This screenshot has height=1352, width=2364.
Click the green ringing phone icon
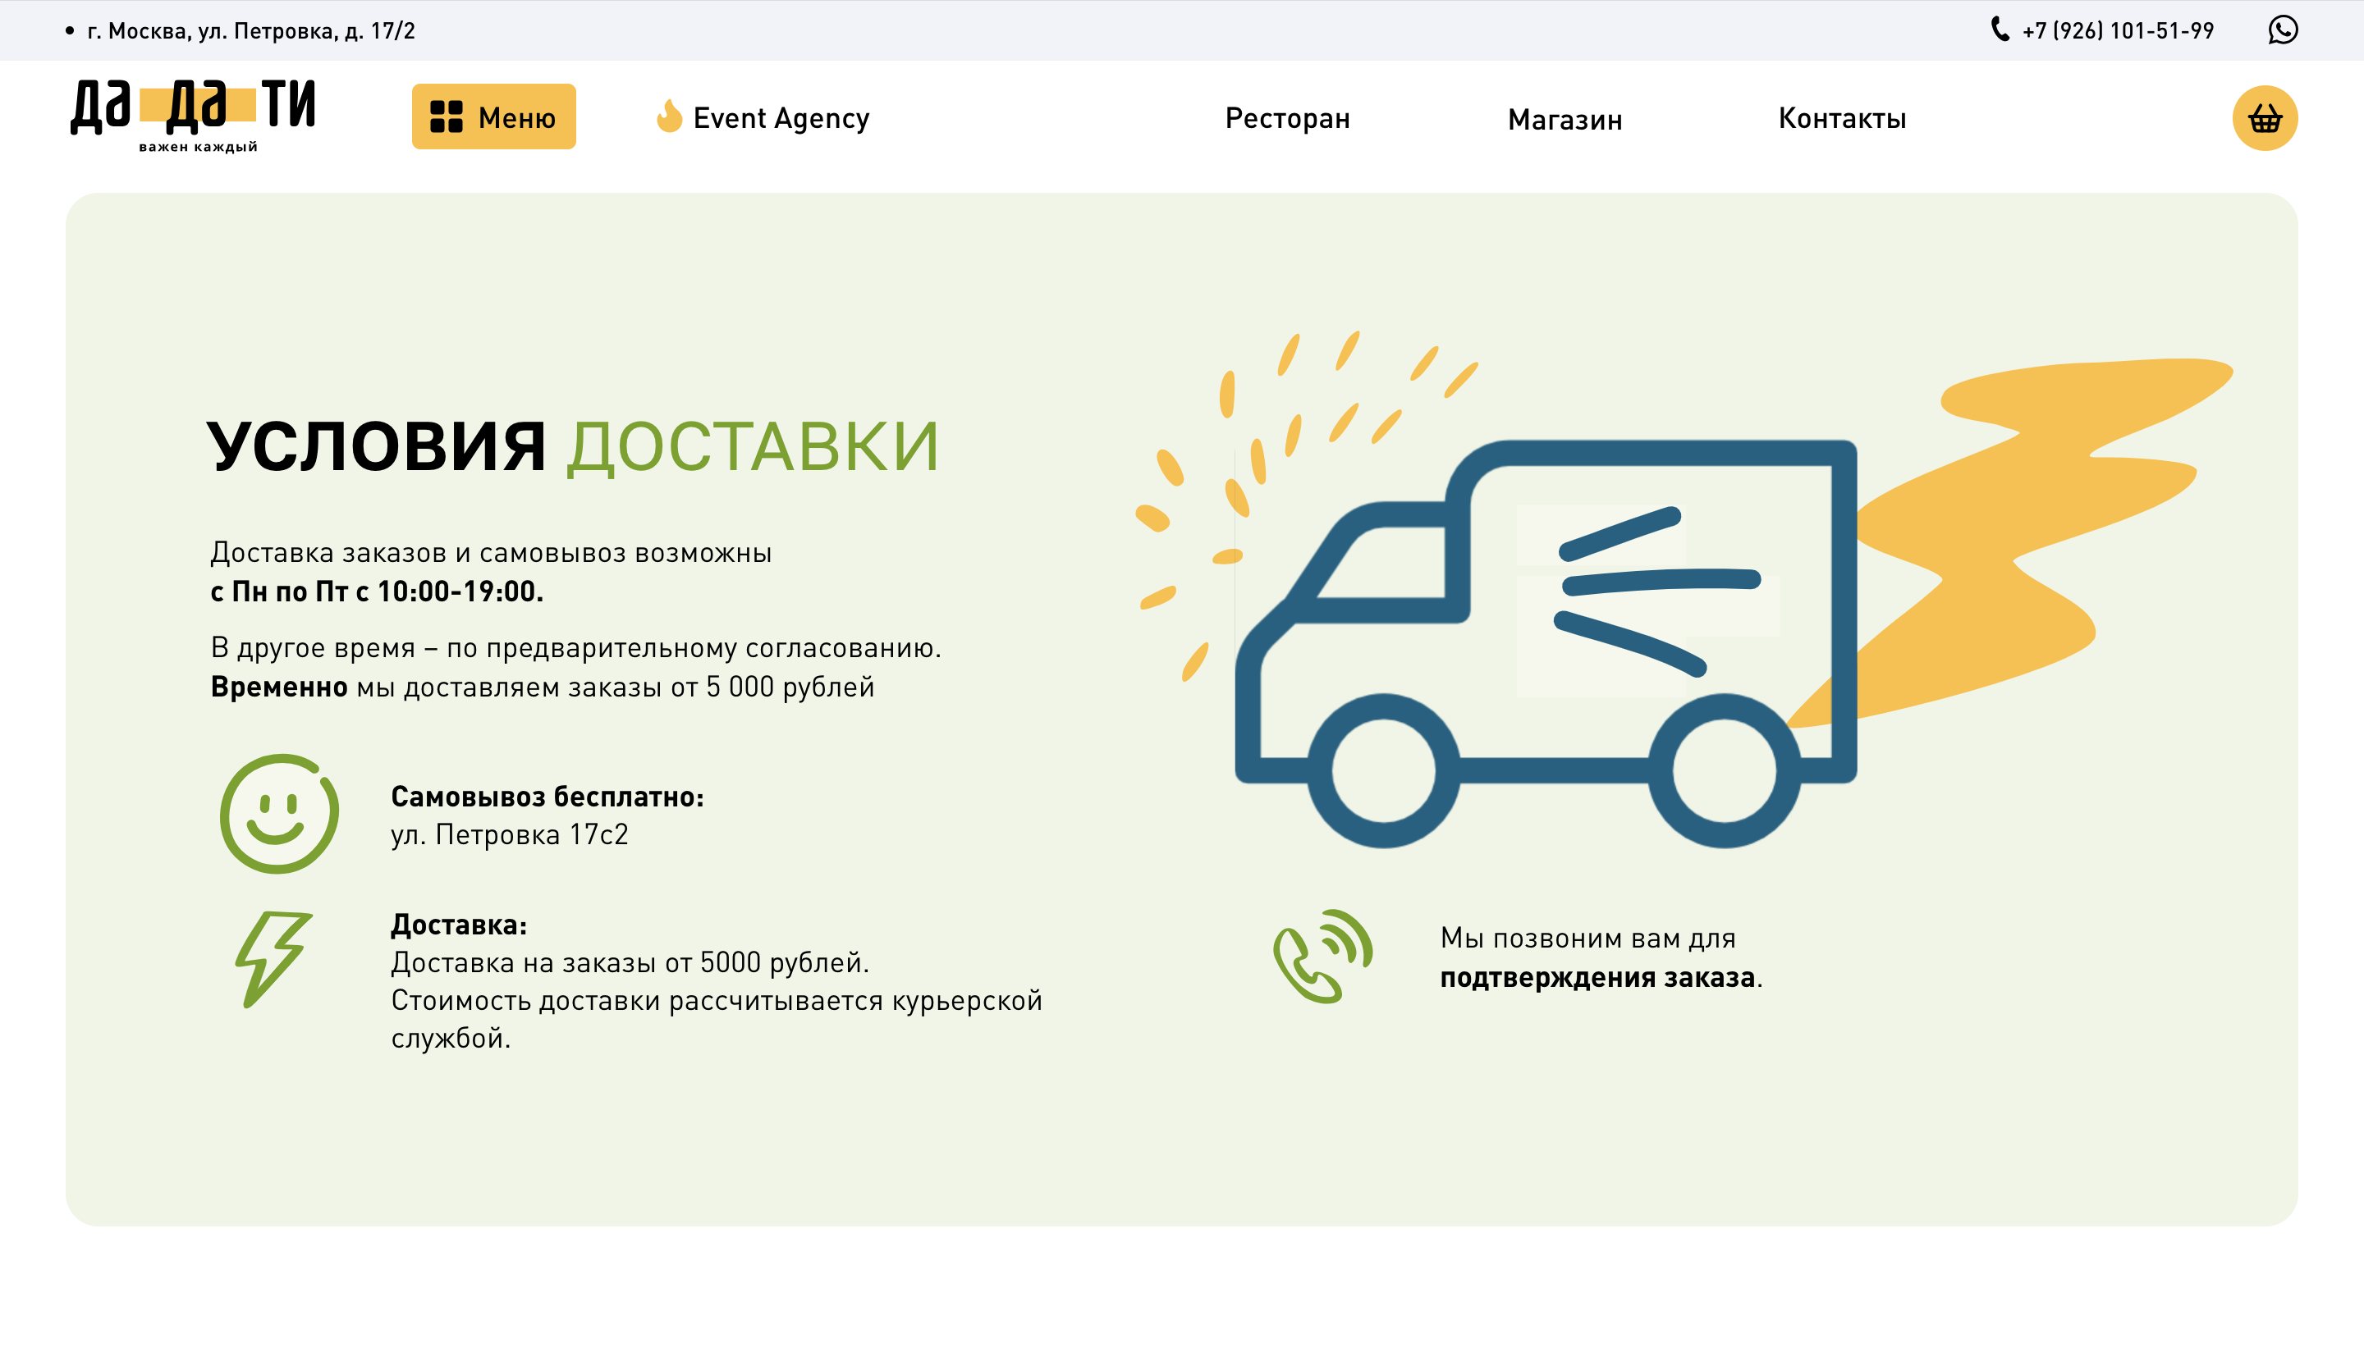coord(1322,956)
